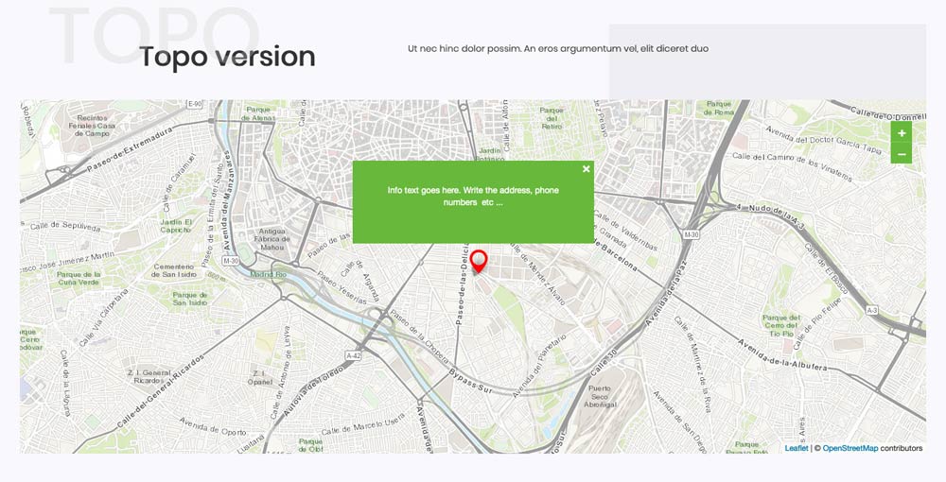Select the Parque del Retiro label
Viewport: 946px width, 482px height.
[x=552, y=117]
